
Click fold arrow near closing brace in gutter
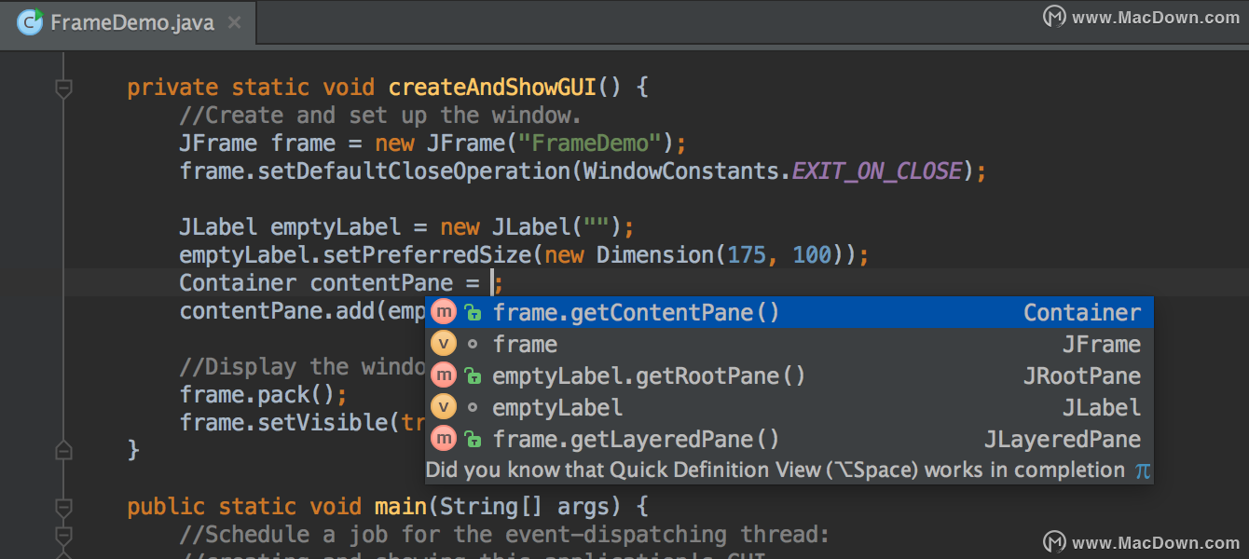click(63, 449)
